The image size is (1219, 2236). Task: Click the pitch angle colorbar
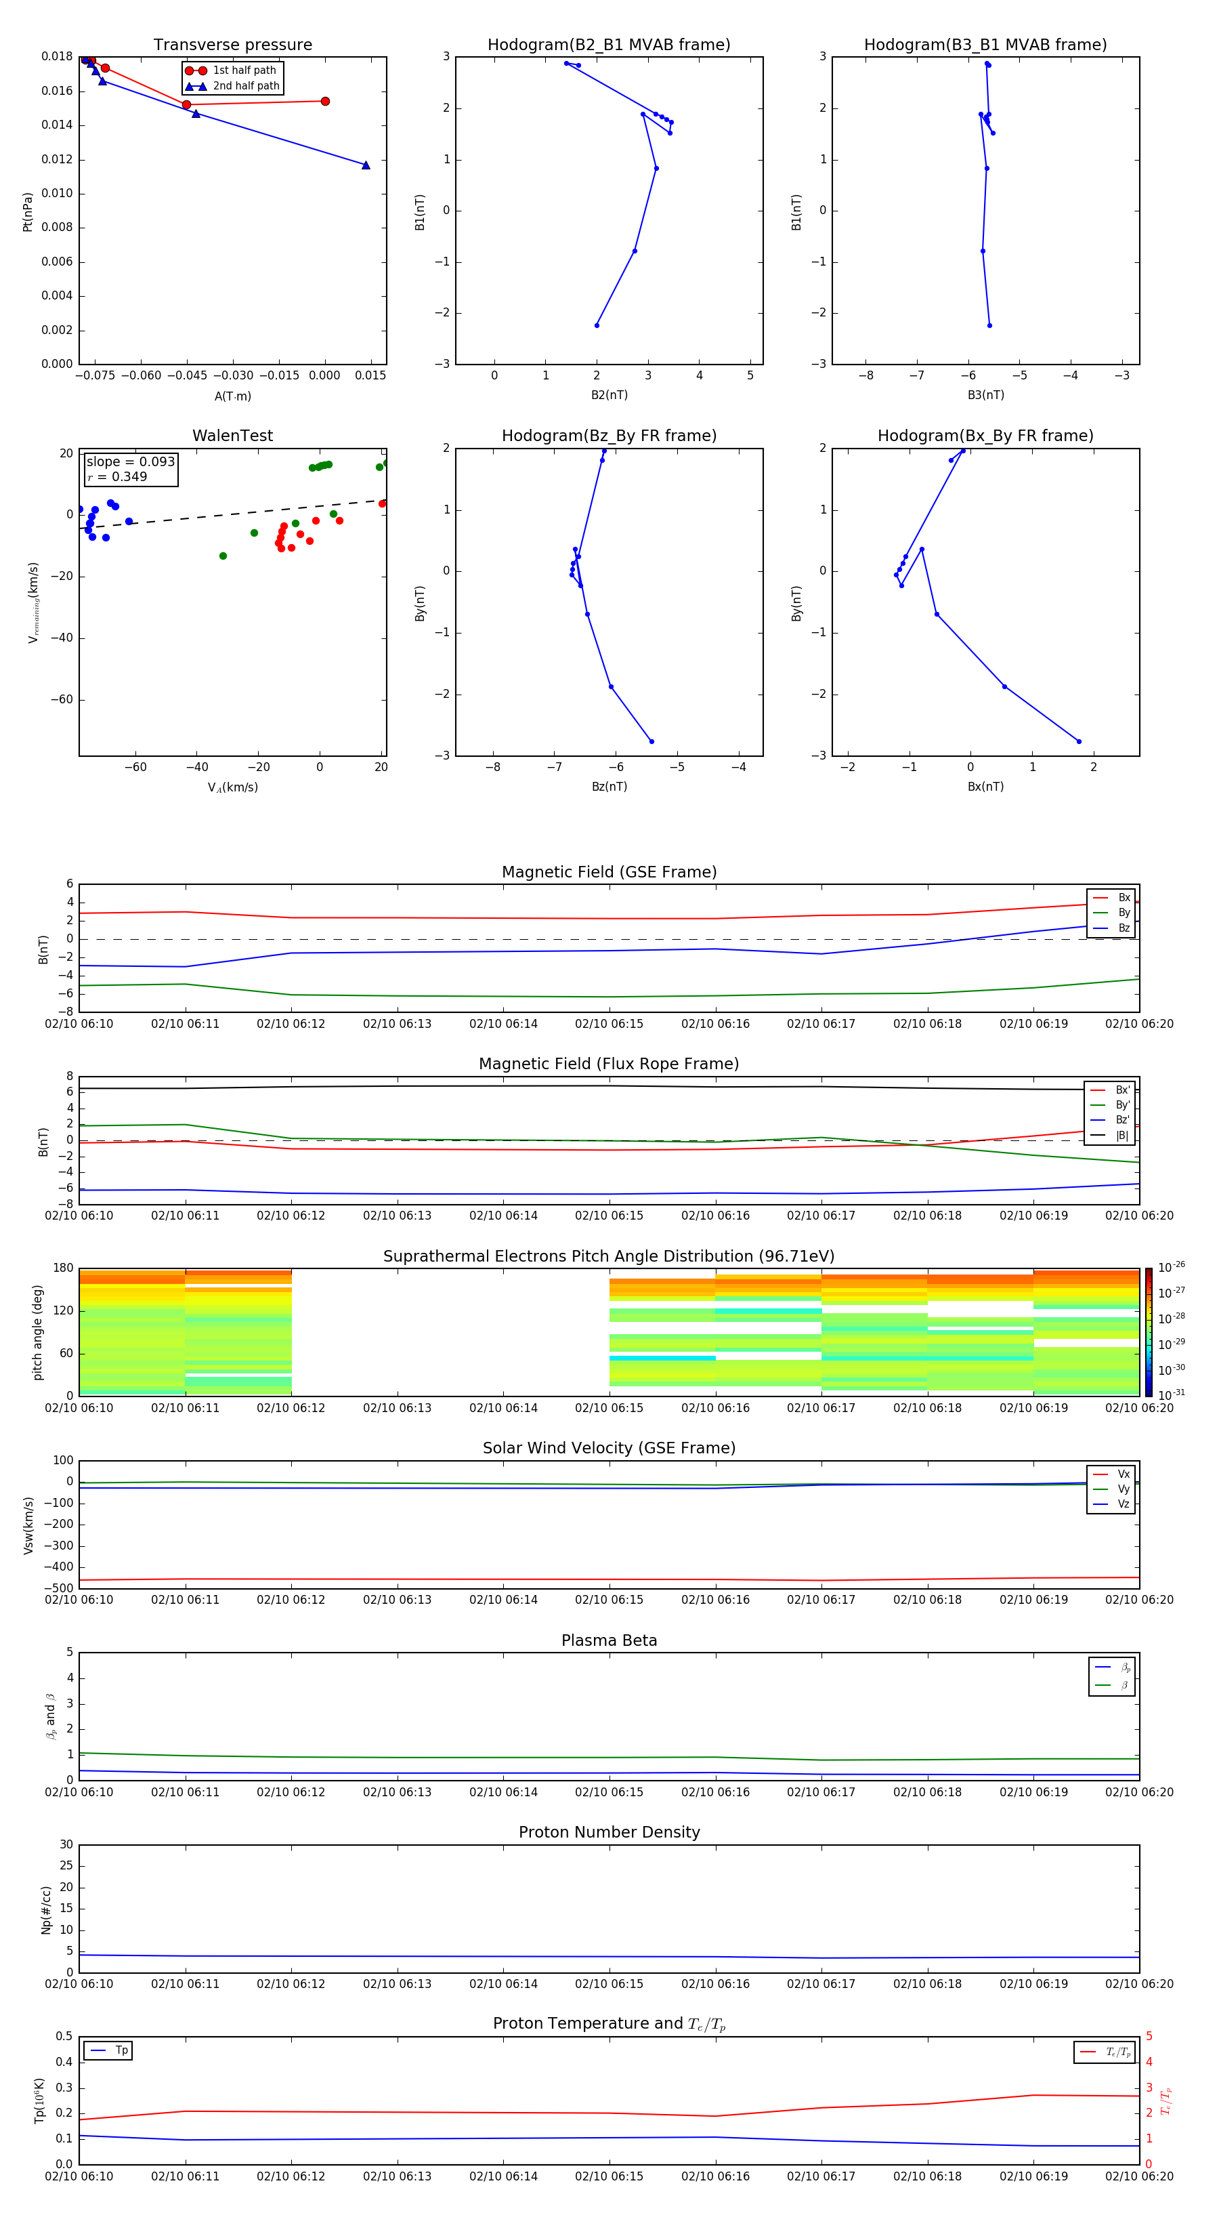tap(1148, 1332)
